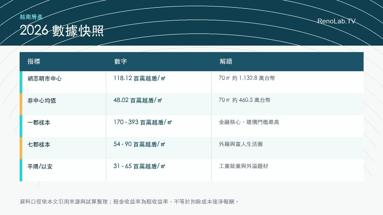Image resolution: width=383 pixels, height=215 pixels.
Task: Select the 一郡樣本 row label
Action: tap(39, 122)
